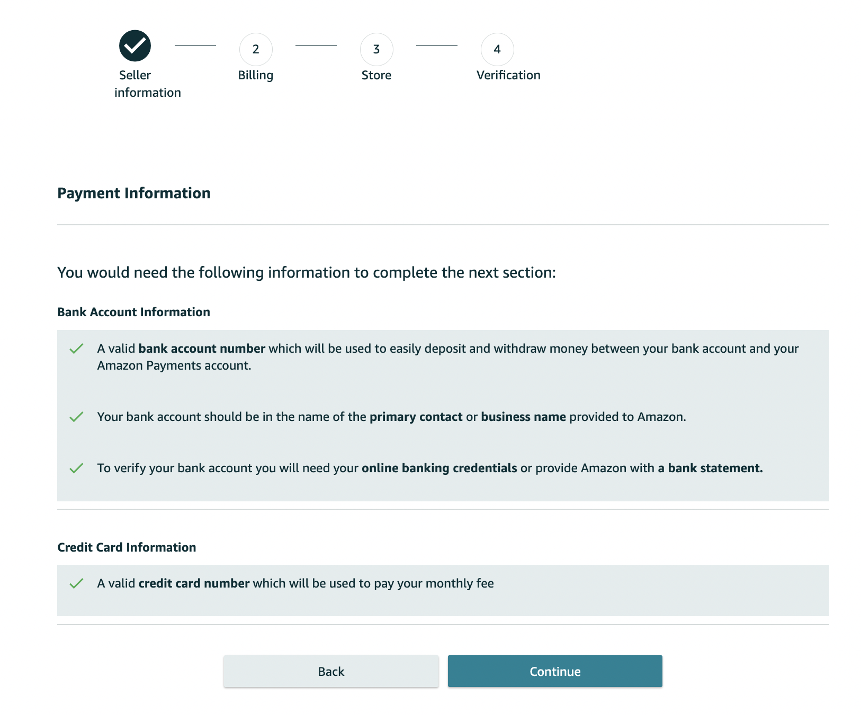Click the Payment Information heading

point(134,193)
